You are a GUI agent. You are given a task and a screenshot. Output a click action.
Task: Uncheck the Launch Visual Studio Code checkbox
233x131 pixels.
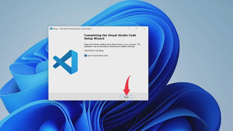85,56
